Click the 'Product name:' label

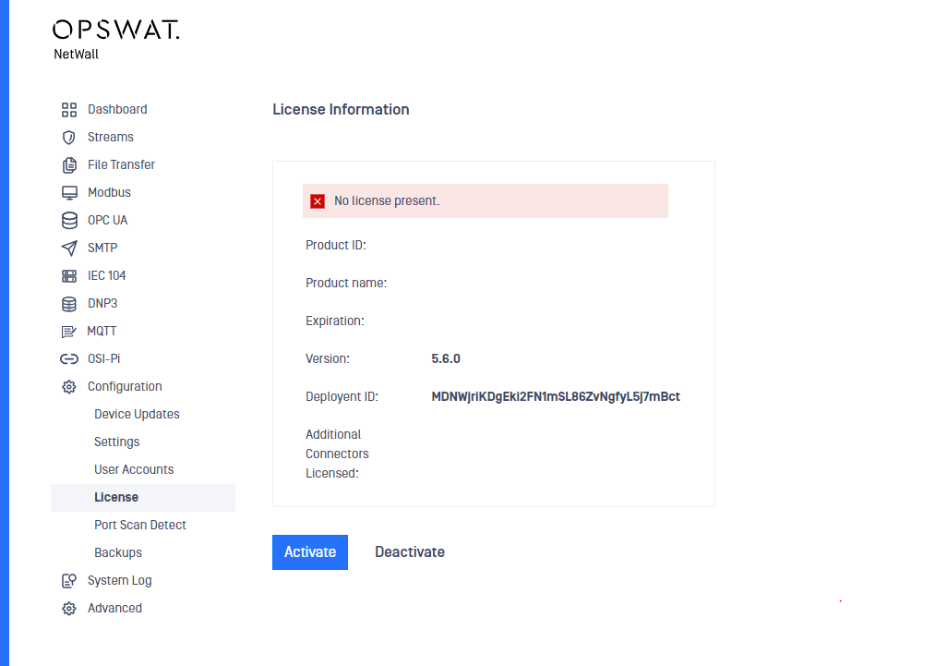[346, 283]
